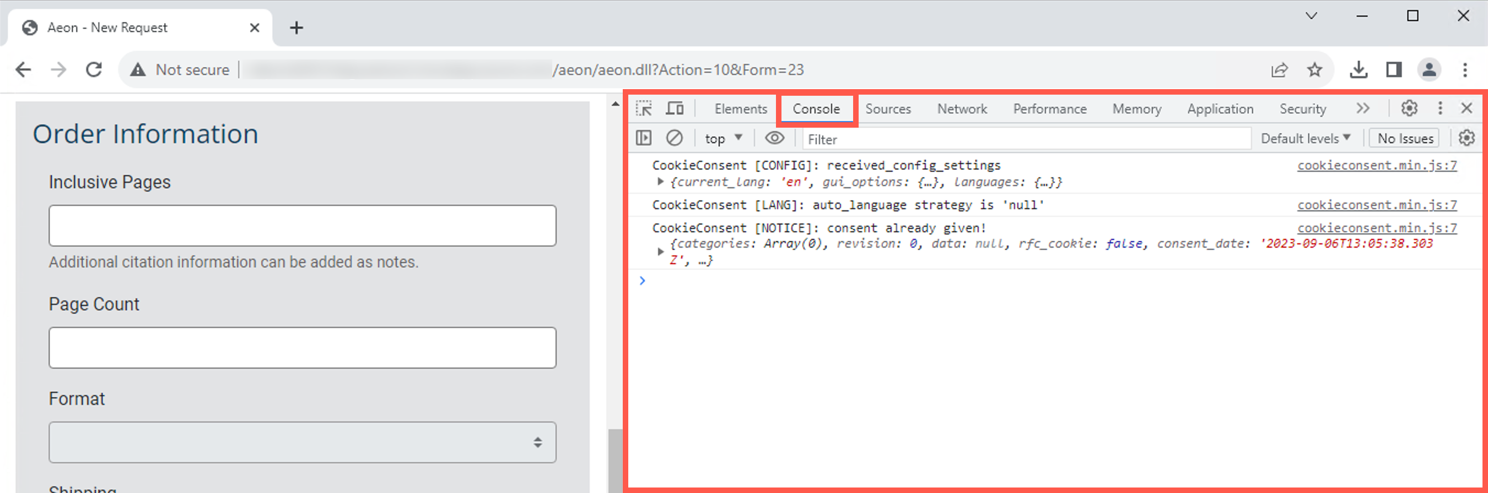Open first cookieconsent.min.js:7 source link
Viewport: 1488px width, 493px height.
[1377, 166]
